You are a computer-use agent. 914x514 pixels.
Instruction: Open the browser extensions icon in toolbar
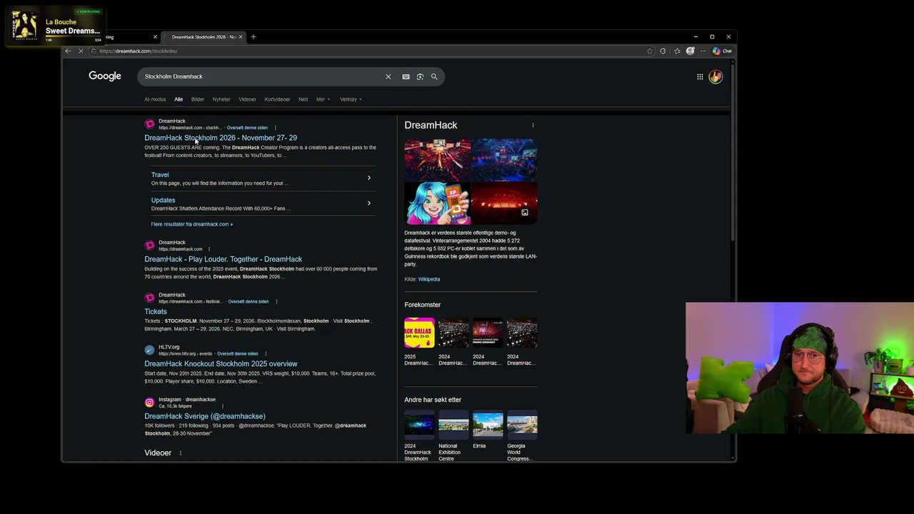pos(663,51)
